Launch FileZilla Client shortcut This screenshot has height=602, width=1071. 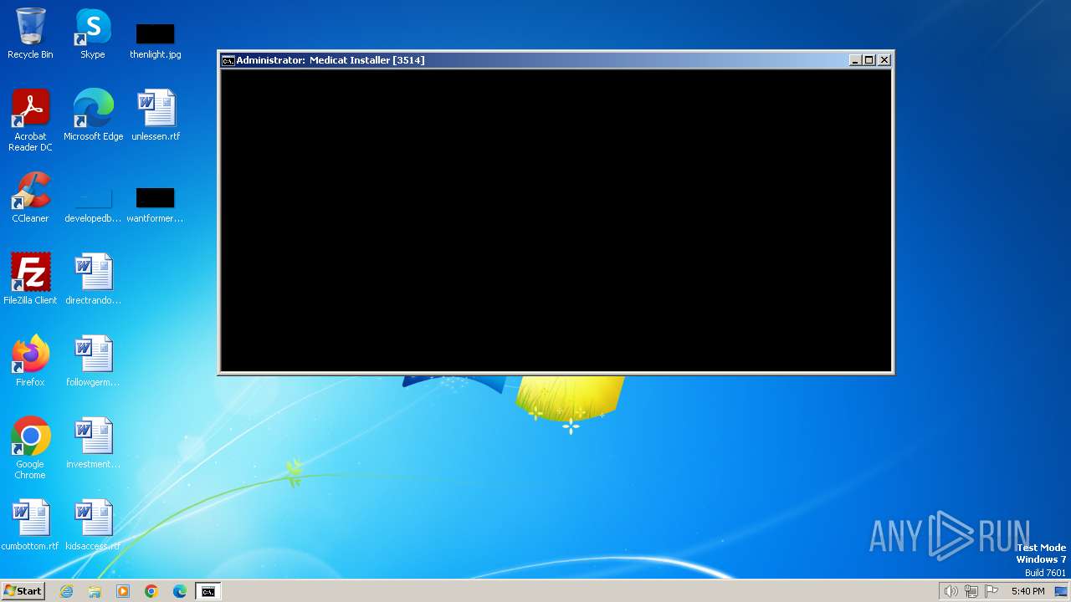click(30, 278)
